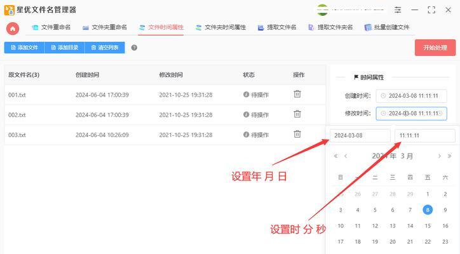Viewport: 460px width, 254px height.
Task: Click the 清空列表 button
Action: click(105, 48)
